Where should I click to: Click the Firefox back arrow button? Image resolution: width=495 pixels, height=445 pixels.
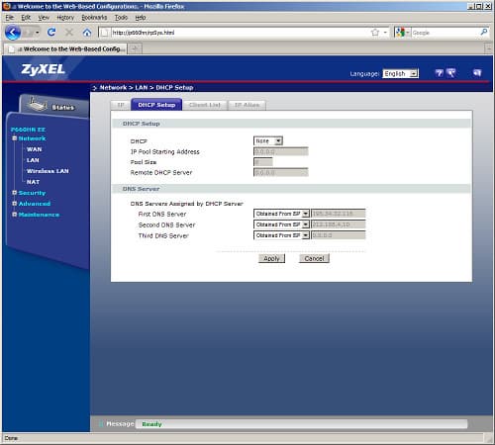click(x=13, y=33)
